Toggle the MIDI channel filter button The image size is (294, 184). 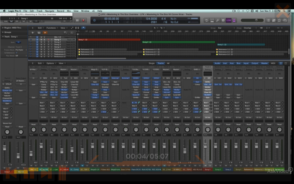tap(273, 63)
